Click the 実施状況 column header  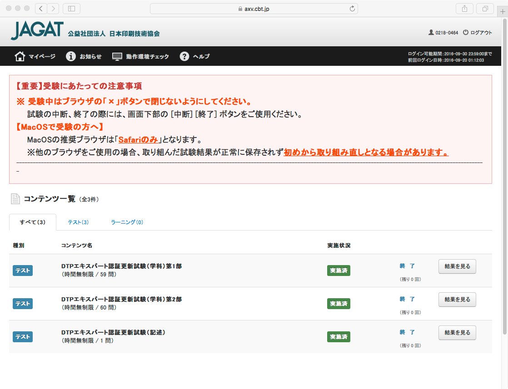[x=339, y=245]
